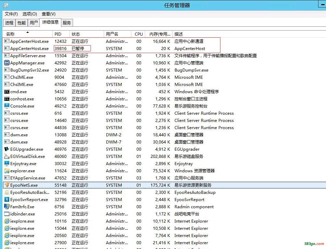
Task: Select the iexplore.exe row with PID 20560
Action: [164, 236]
